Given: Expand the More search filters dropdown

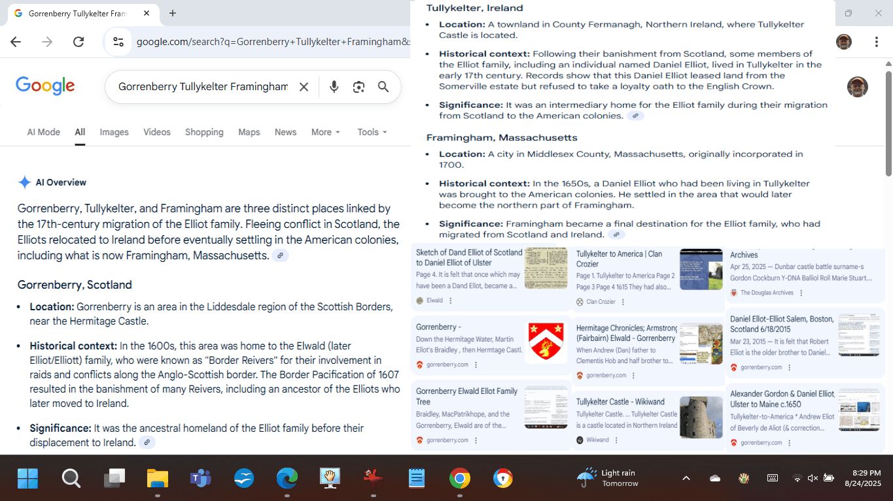Looking at the screenshot, I should 325,132.
